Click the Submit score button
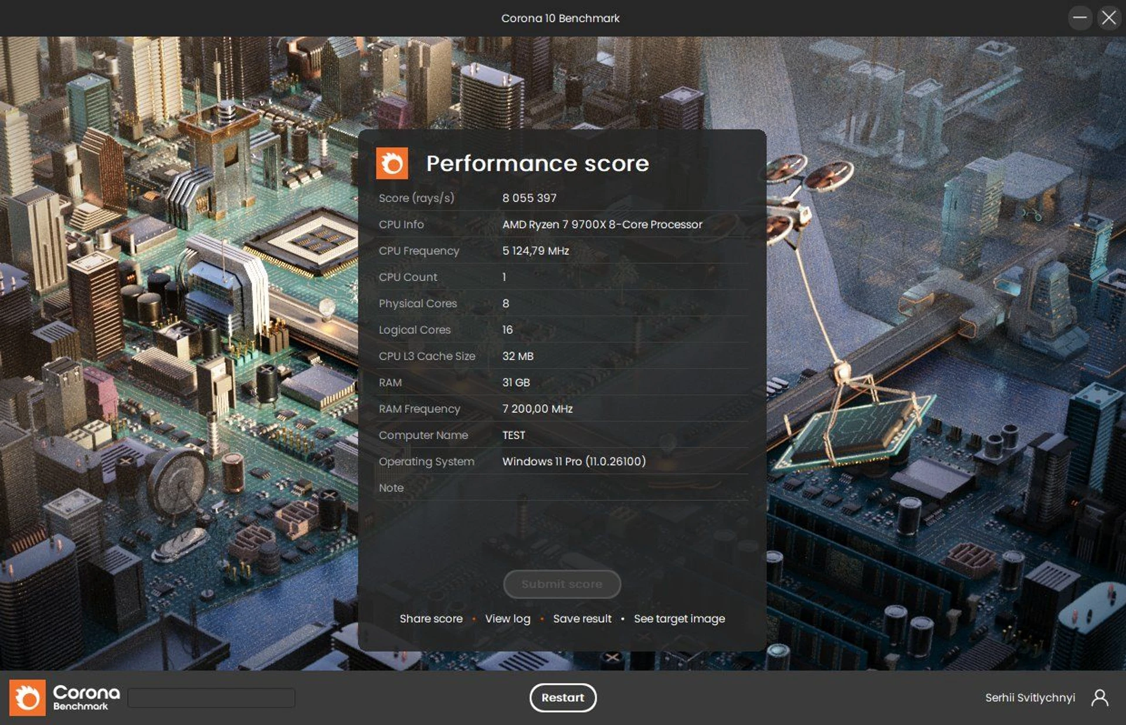Image resolution: width=1126 pixels, height=725 pixels. 562,584
